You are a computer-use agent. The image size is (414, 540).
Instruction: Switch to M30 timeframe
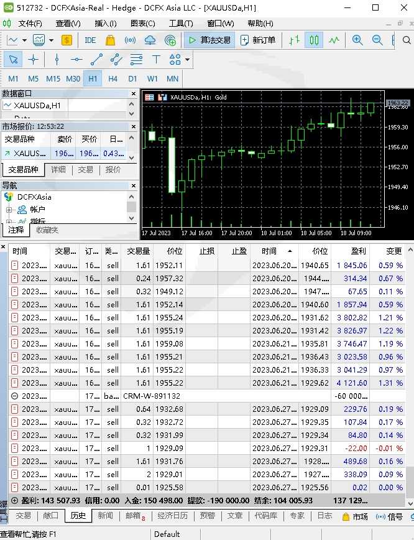(x=73, y=79)
